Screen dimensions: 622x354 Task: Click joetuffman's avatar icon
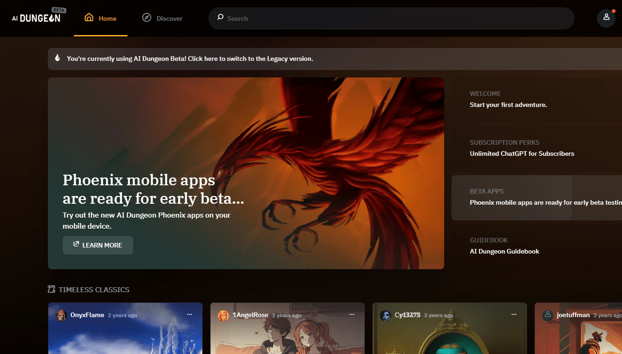(x=548, y=315)
